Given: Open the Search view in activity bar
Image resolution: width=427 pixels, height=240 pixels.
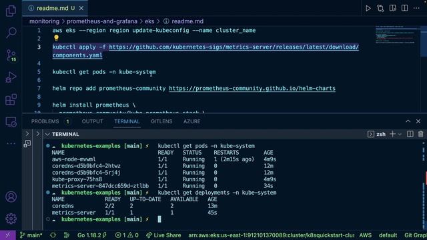Looking at the screenshot, I should tap(11, 33).
